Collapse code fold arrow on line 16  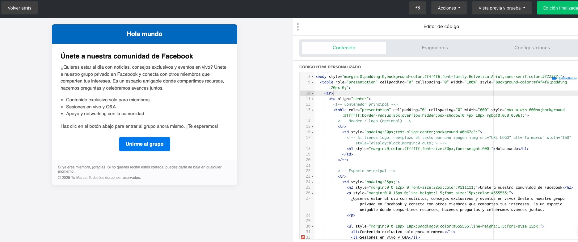click(312, 132)
